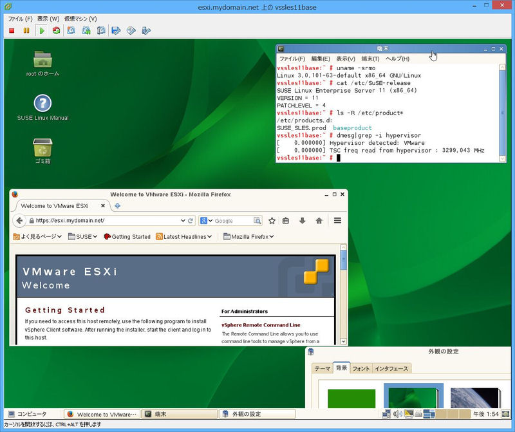Reload the page in Firefox

click(190, 221)
